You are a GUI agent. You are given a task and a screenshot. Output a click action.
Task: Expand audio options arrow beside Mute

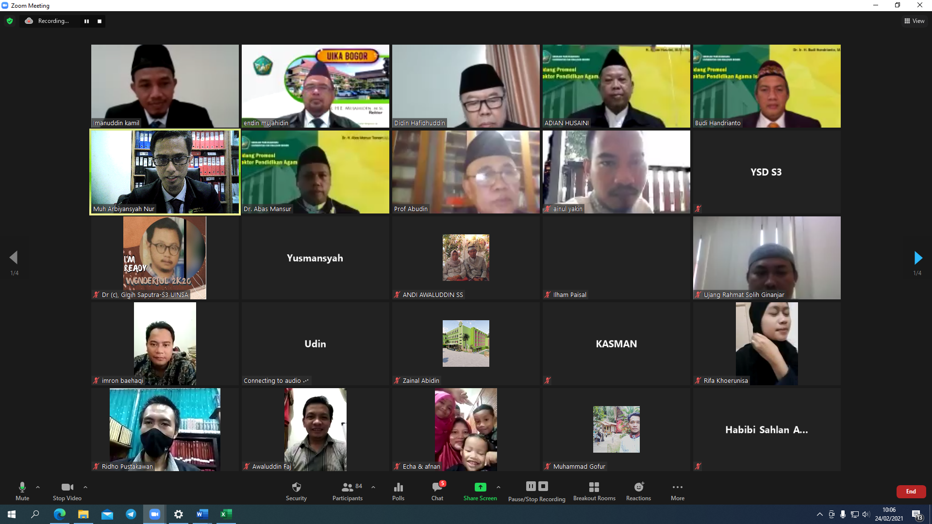point(38,487)
